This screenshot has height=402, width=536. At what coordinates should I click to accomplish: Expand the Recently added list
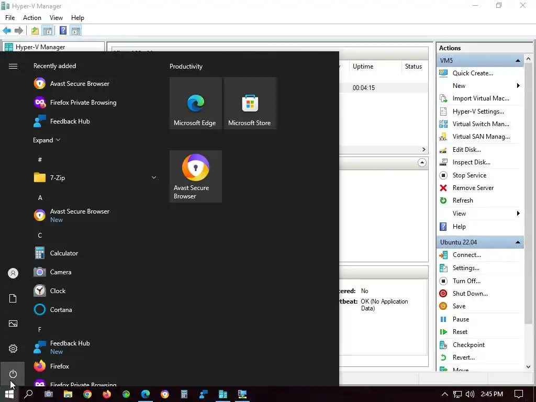point(47,140)
